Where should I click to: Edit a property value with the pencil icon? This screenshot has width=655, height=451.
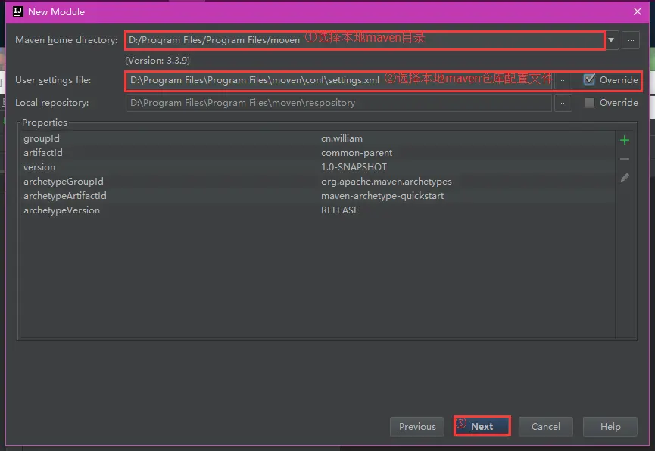[624, 177]
